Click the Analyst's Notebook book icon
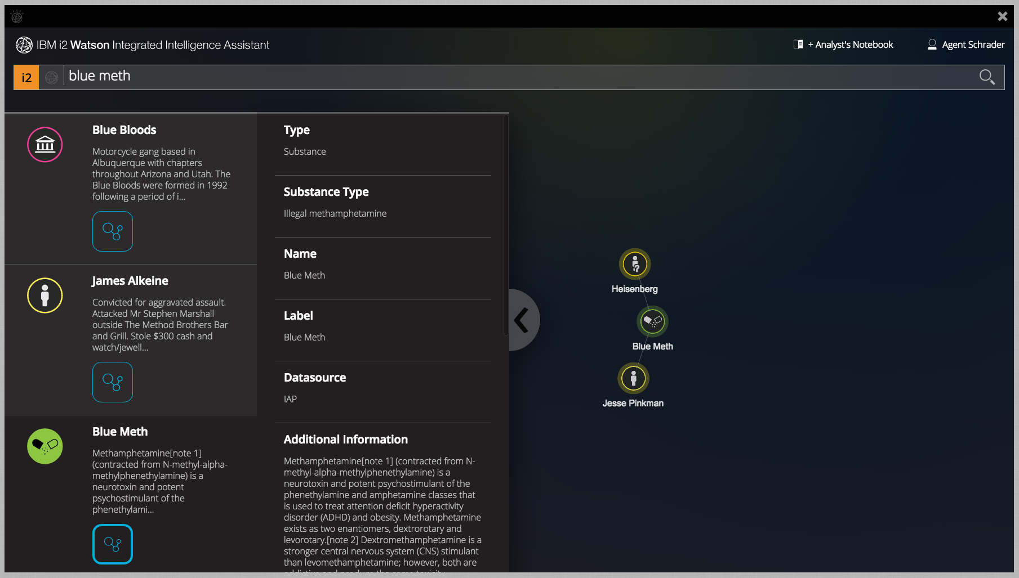 798,44
